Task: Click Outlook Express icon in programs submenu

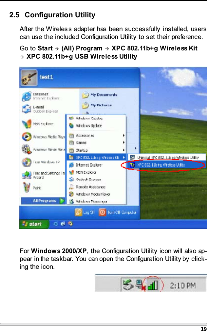Action: [71, 179]
